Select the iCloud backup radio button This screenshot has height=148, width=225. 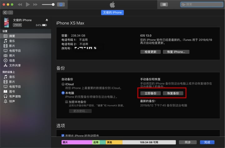(x=63, y=84)
